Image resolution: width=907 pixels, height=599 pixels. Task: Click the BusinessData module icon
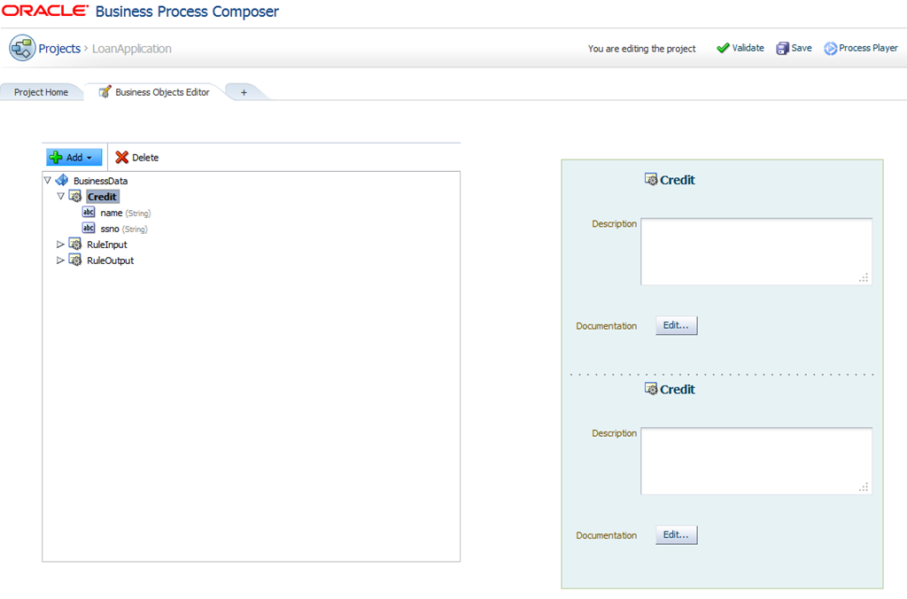click(x=62, y=181)
